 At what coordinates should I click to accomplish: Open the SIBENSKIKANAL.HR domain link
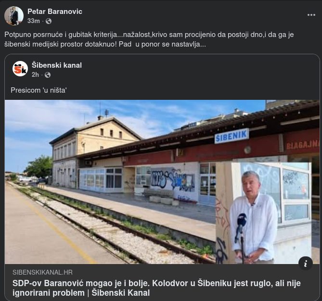tap(42, 272)
